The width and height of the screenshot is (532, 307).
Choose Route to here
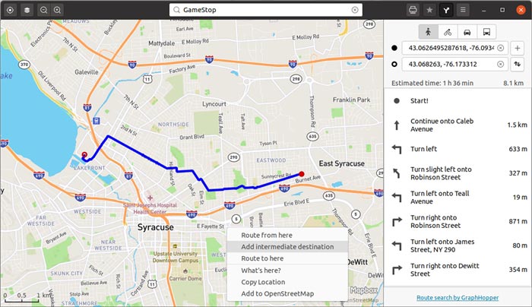pyautogui.click(x=287, y=258)
